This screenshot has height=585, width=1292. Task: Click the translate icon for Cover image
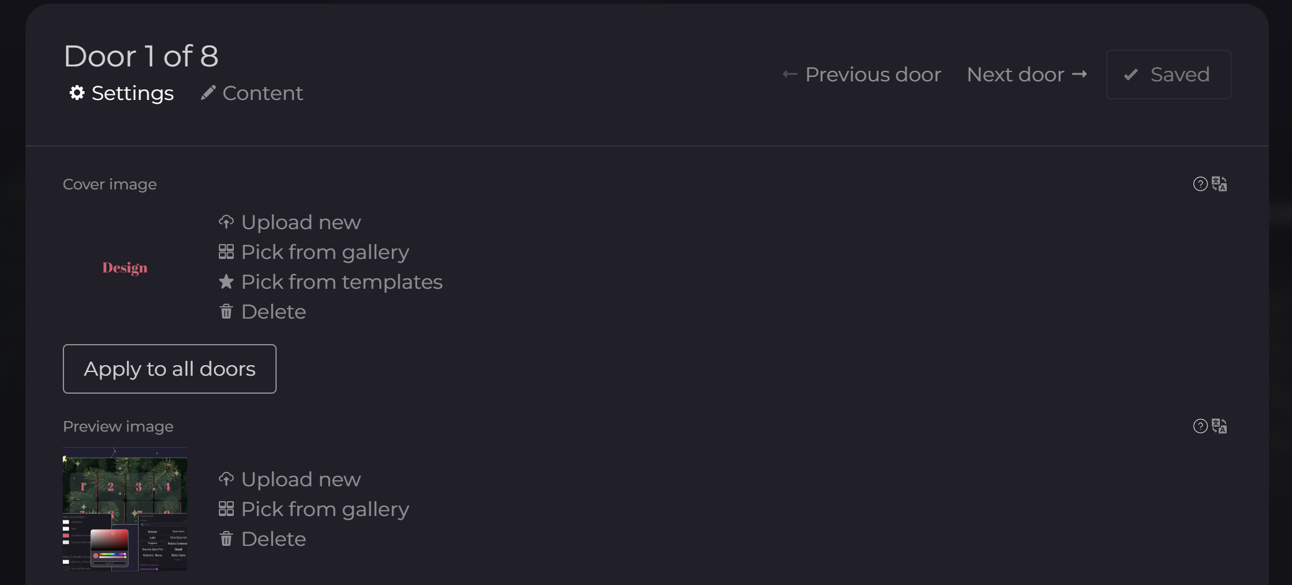pos(1219,184)
